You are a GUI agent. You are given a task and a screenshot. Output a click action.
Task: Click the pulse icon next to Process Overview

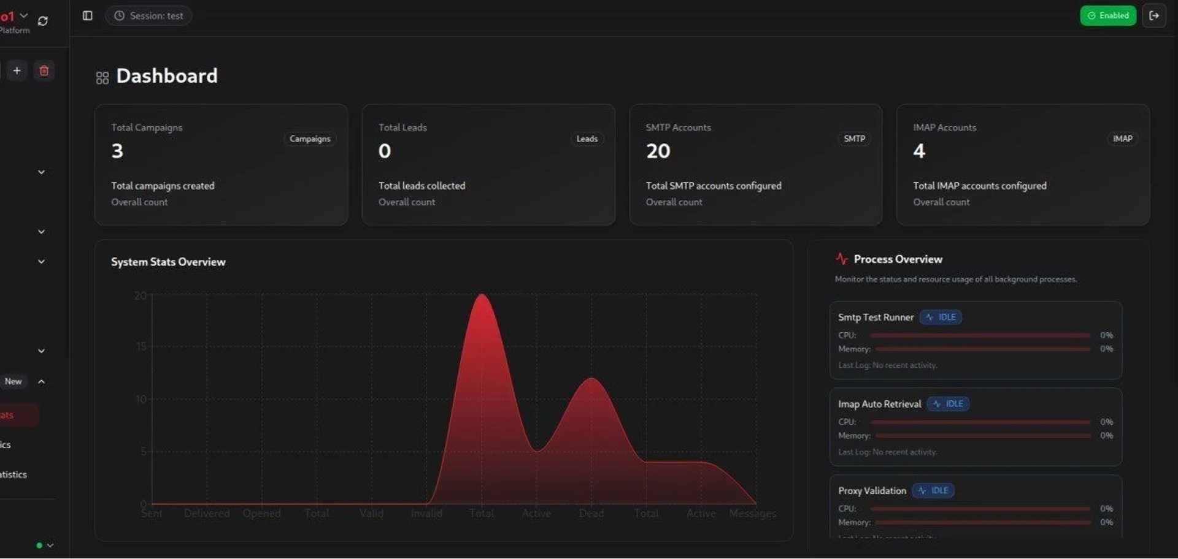click(x=841, y=259)
